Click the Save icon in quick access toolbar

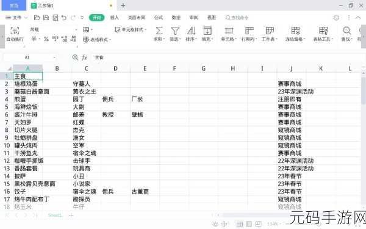(x=46, y=18)
